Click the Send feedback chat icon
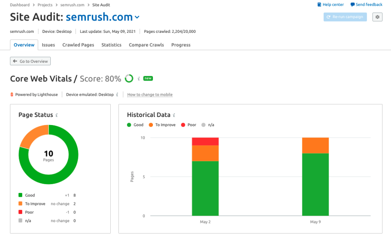Image resolution: width=391 pixels, height=242 pixels. coord(352,5)
